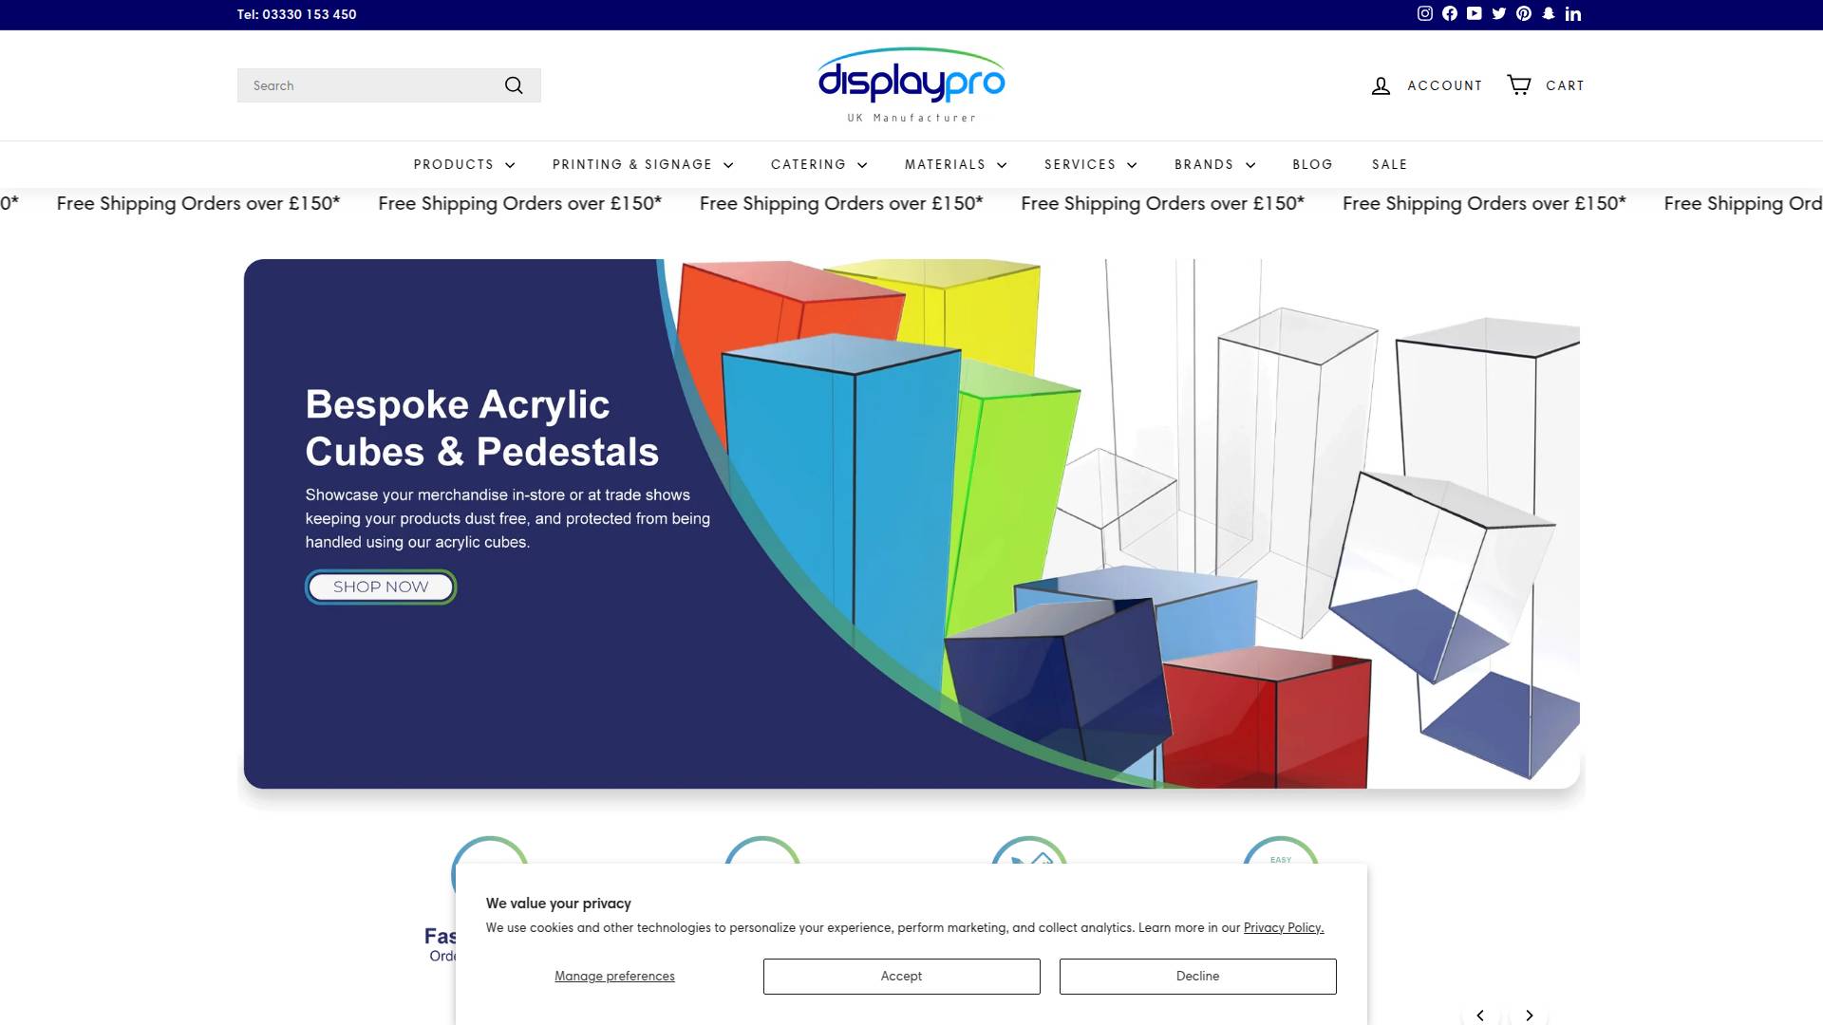Click SHOP NOW on the acrylic cubes banner

380,587
